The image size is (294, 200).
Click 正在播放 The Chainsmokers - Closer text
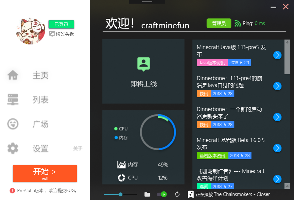tap(233, 194)
